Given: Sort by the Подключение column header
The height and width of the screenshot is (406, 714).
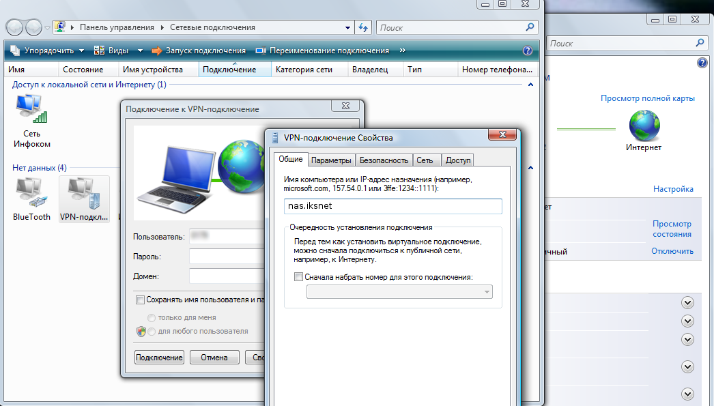Looking at the screenshot, I should pyautogui.click(x=235, y=70).
